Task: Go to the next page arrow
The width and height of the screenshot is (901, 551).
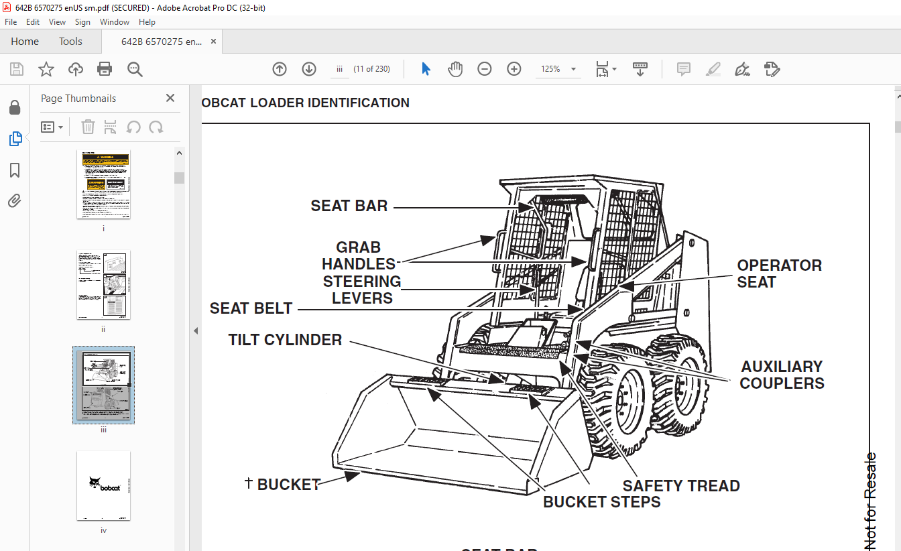Action: coord(309,69)
